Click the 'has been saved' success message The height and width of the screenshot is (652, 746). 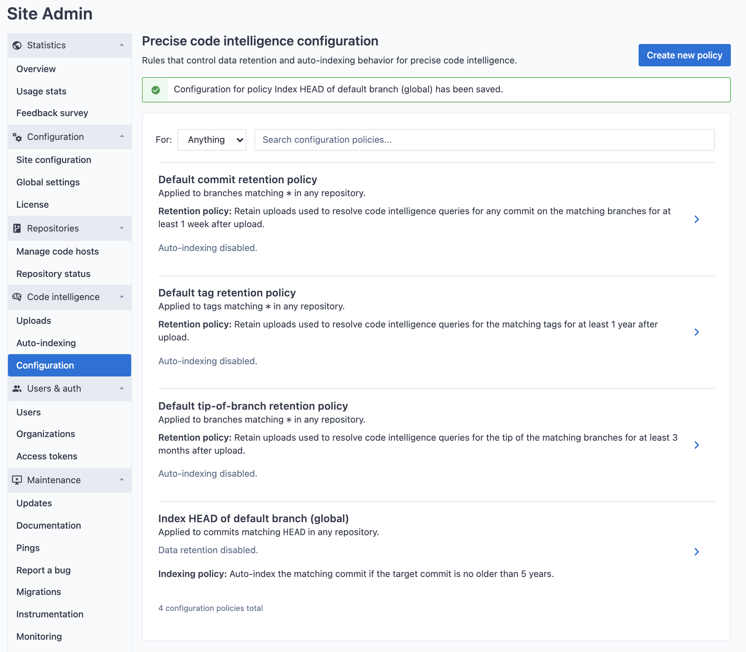click(338, 89)
